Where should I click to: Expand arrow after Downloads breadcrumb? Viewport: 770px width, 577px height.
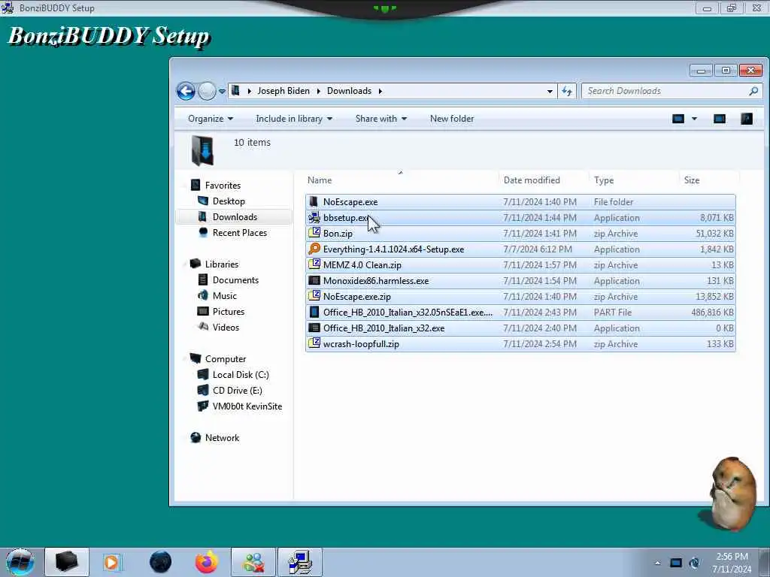380,91
